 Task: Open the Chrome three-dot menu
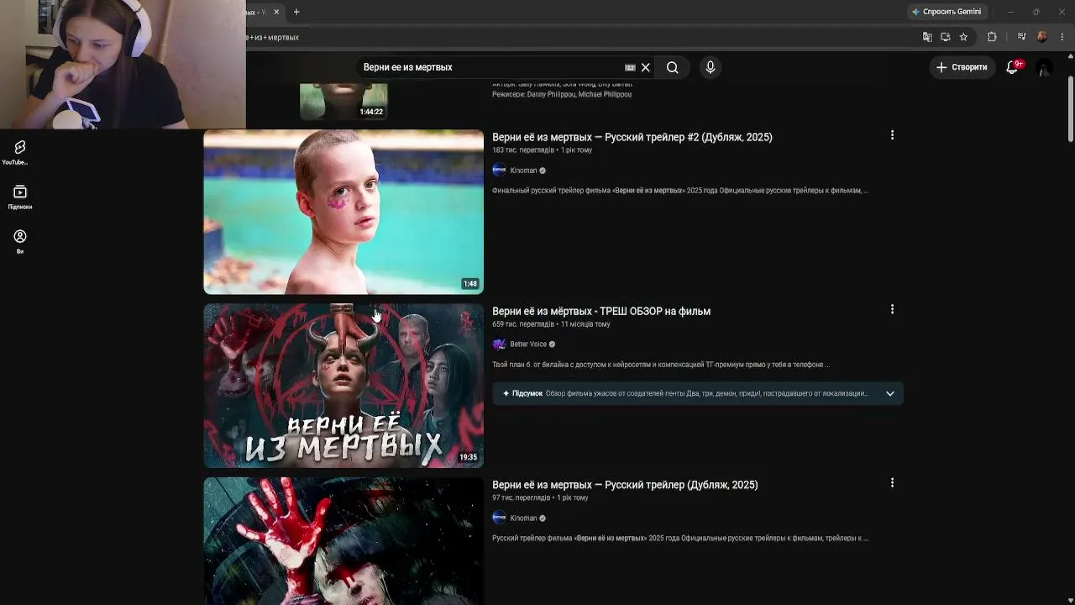pos(1062,37)
